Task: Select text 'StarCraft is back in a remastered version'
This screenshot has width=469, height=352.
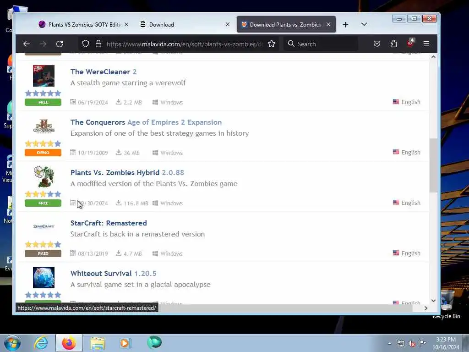Action: pos(137,234)
